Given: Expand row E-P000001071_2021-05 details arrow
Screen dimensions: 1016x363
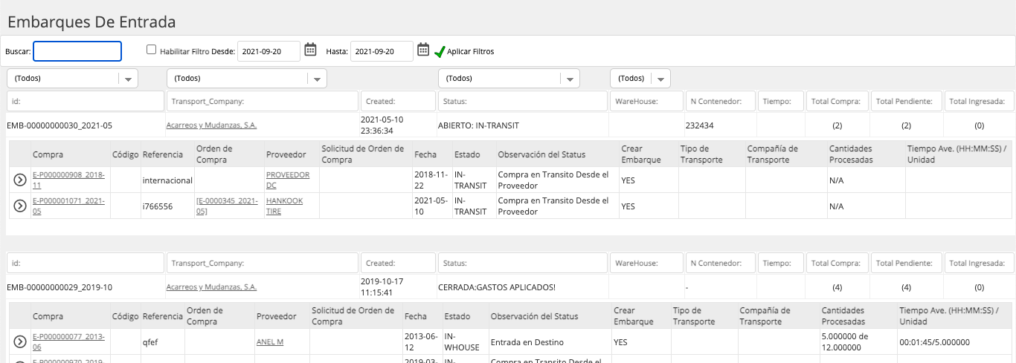Looking at the screenshot, I should click(x=20, y=206).
